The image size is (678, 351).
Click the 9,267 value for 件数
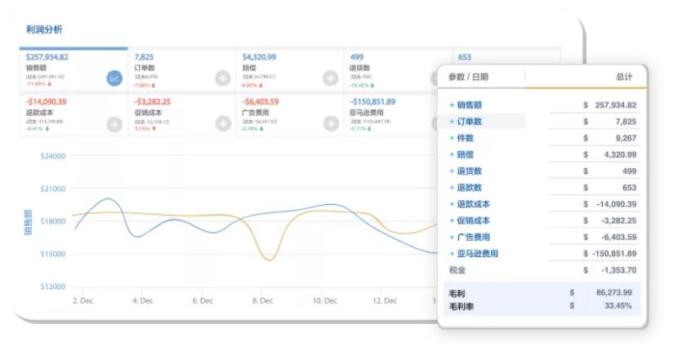[x=626, y=138]
